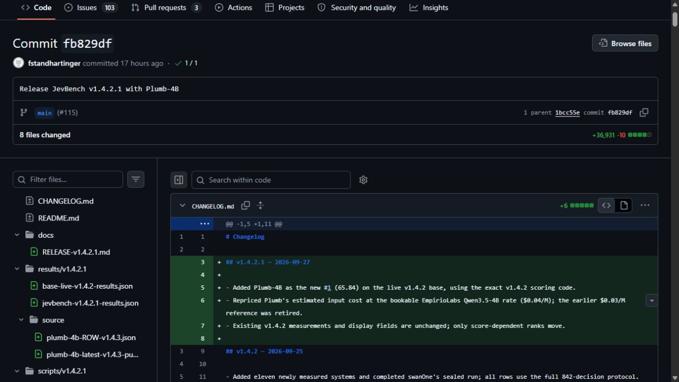Screen dimensions: 679x382
Task: Open CHANGELOG.md more options menu
Action: tap(645, 205)
